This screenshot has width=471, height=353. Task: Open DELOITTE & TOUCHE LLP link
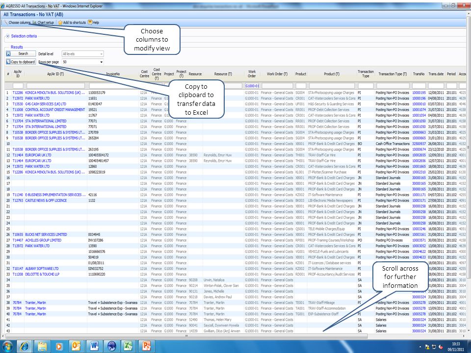pyautogui.click(x=42, y=275)
